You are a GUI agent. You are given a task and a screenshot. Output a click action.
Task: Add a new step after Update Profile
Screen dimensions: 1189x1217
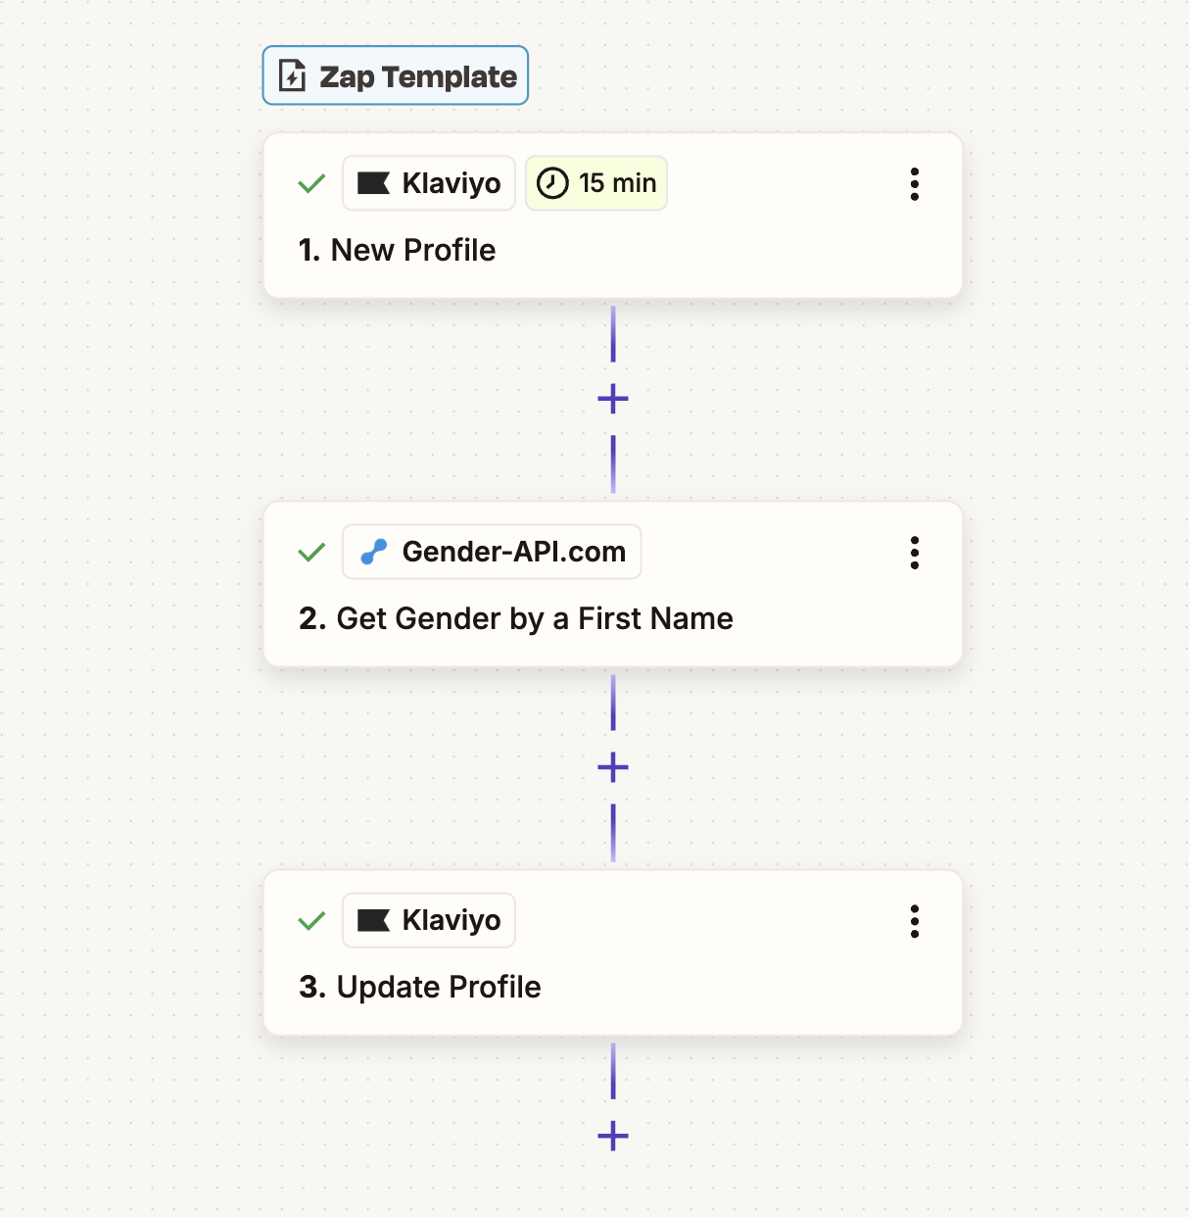click(x=612, y=1136)
